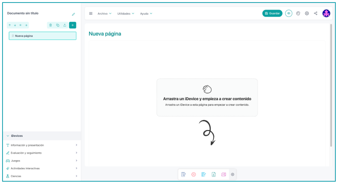Collapse the iDevices panel section
Screen dimensions: 339x184
click(8, 136)
